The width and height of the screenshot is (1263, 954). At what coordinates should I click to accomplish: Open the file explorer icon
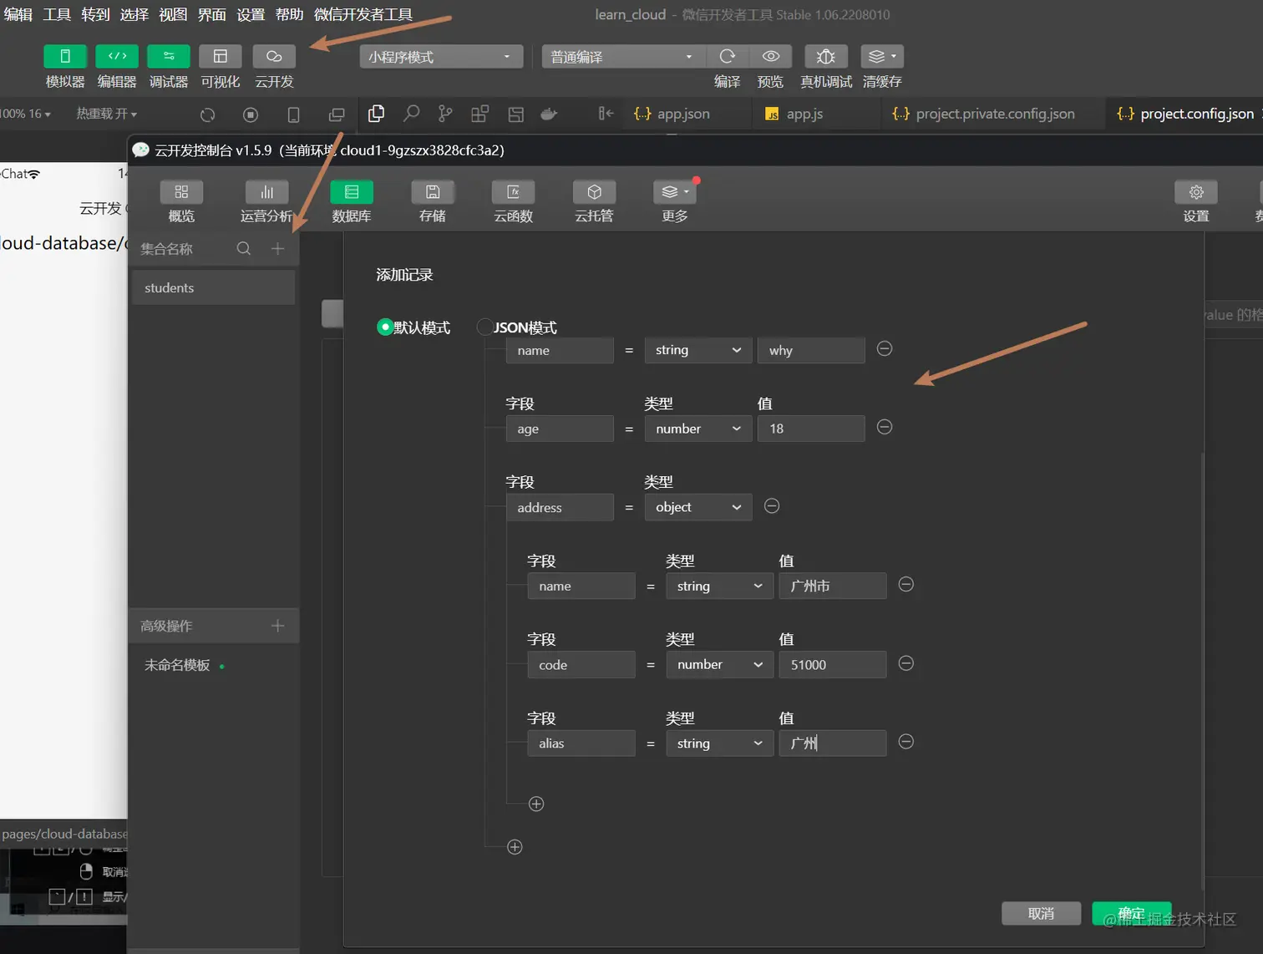click(x=377, y=114)
